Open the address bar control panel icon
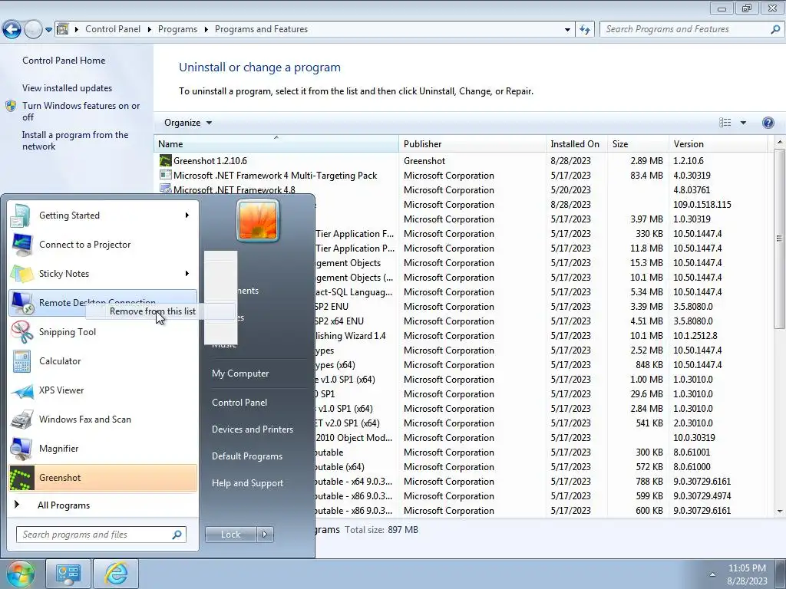786x589 pixels. tap(63, 29)
